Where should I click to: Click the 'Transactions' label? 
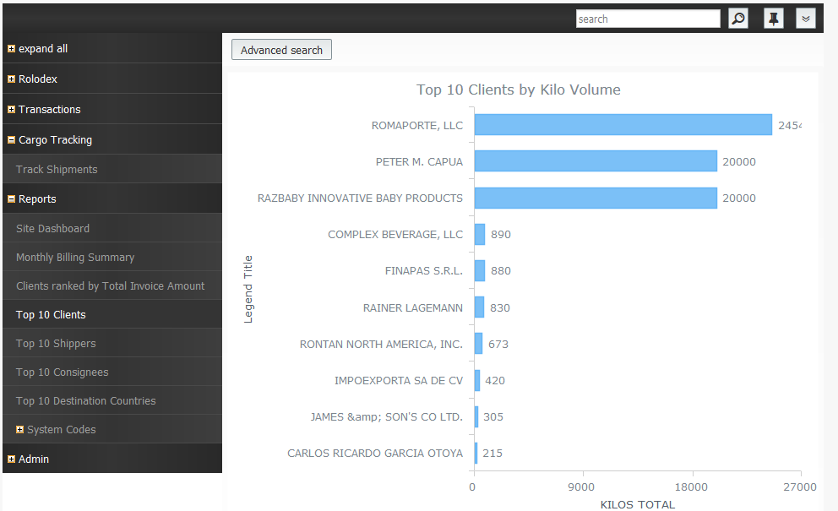tap(50, 110)
